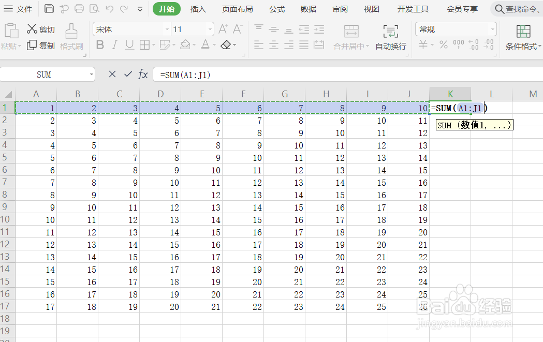Align text to top of cell
The height and width of the screenshot is (342, 543).
click(x=259, y=29)
